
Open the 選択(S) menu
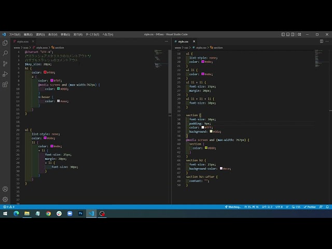[40, 34]
